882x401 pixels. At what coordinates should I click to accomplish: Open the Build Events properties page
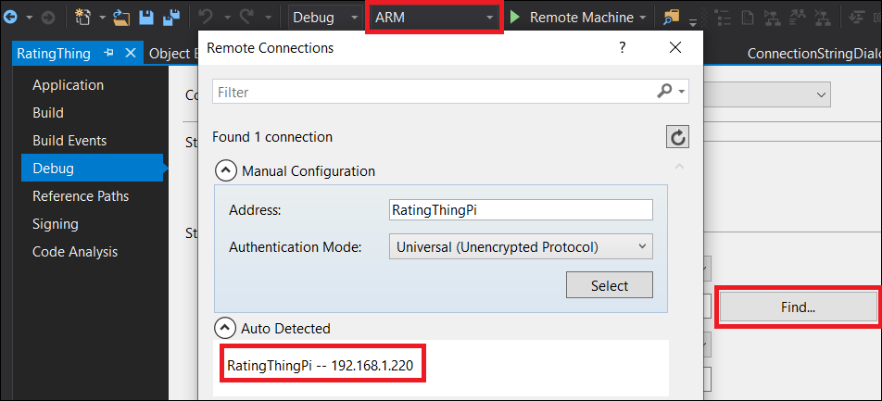(69, 140)
